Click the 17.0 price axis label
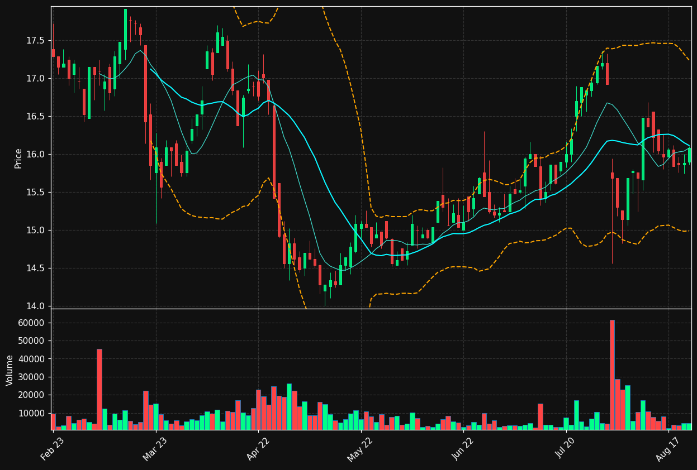 click(x=35, y=79)
